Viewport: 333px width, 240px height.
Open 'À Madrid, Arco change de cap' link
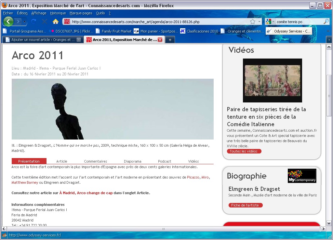pyautogui.click(x=86, y=193)
